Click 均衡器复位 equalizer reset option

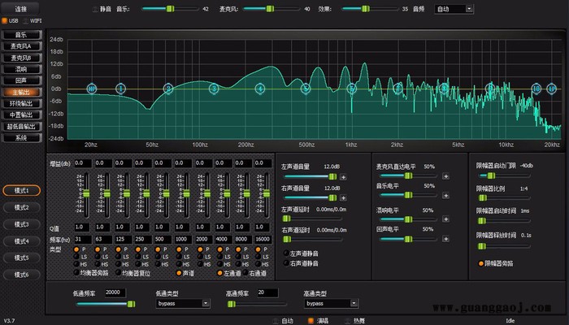[x=119, y=272]
